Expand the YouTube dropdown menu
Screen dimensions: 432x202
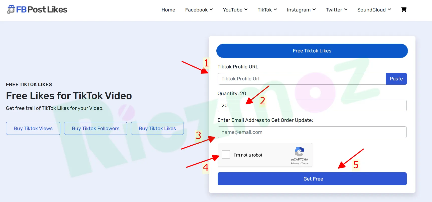235,10
